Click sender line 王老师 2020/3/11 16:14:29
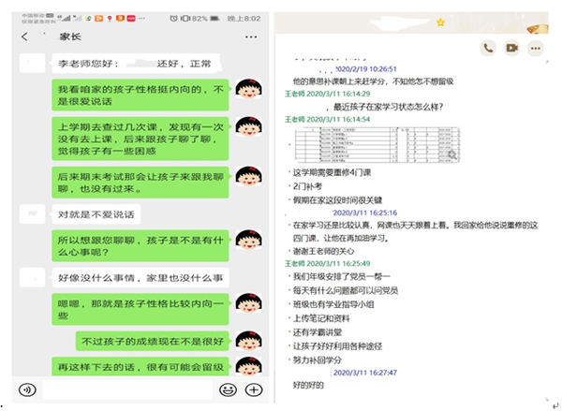 pyautogui.click(x=327, y=94)
